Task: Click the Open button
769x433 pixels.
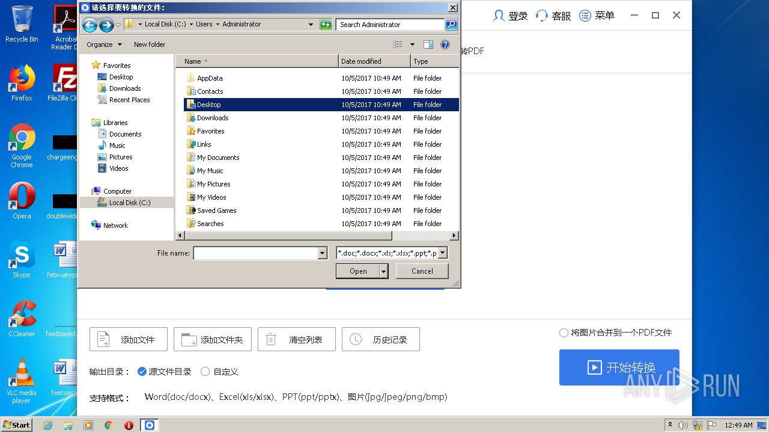Action: pos(358,271)
